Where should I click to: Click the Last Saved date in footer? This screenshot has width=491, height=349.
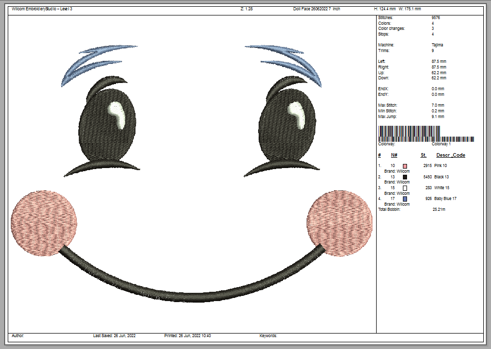(x=114, y=336)
